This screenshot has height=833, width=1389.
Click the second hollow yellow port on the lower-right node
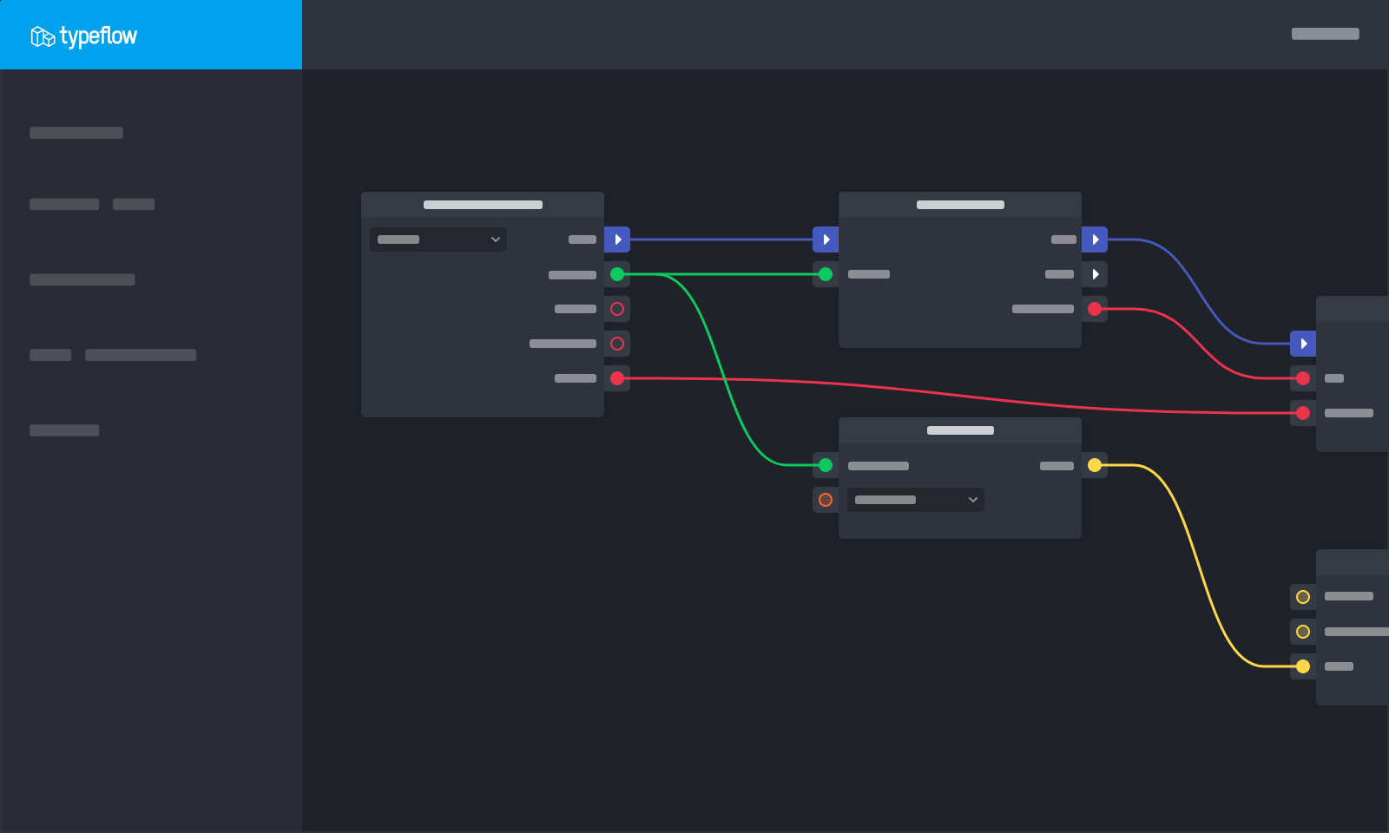tap(1303, 632)
